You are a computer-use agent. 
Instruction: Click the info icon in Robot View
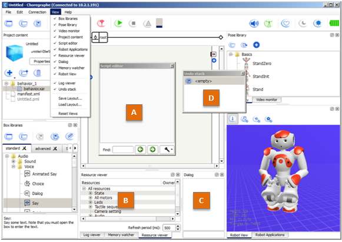233,119
